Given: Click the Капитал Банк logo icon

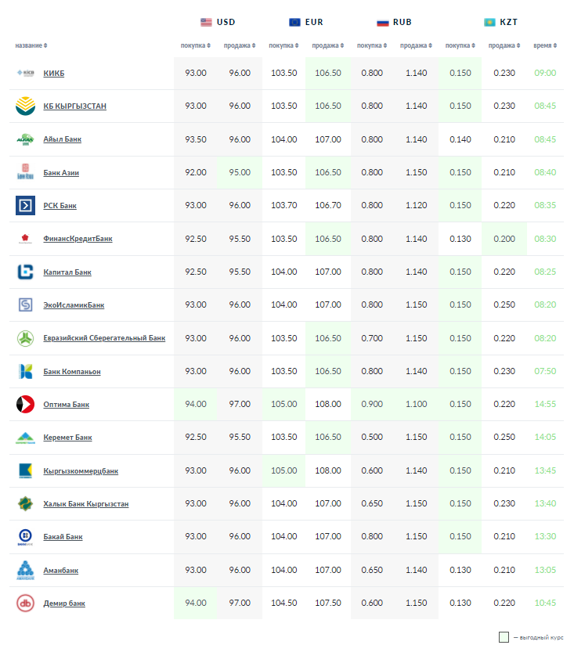Looking at the screenshot, I should point(25,272).
